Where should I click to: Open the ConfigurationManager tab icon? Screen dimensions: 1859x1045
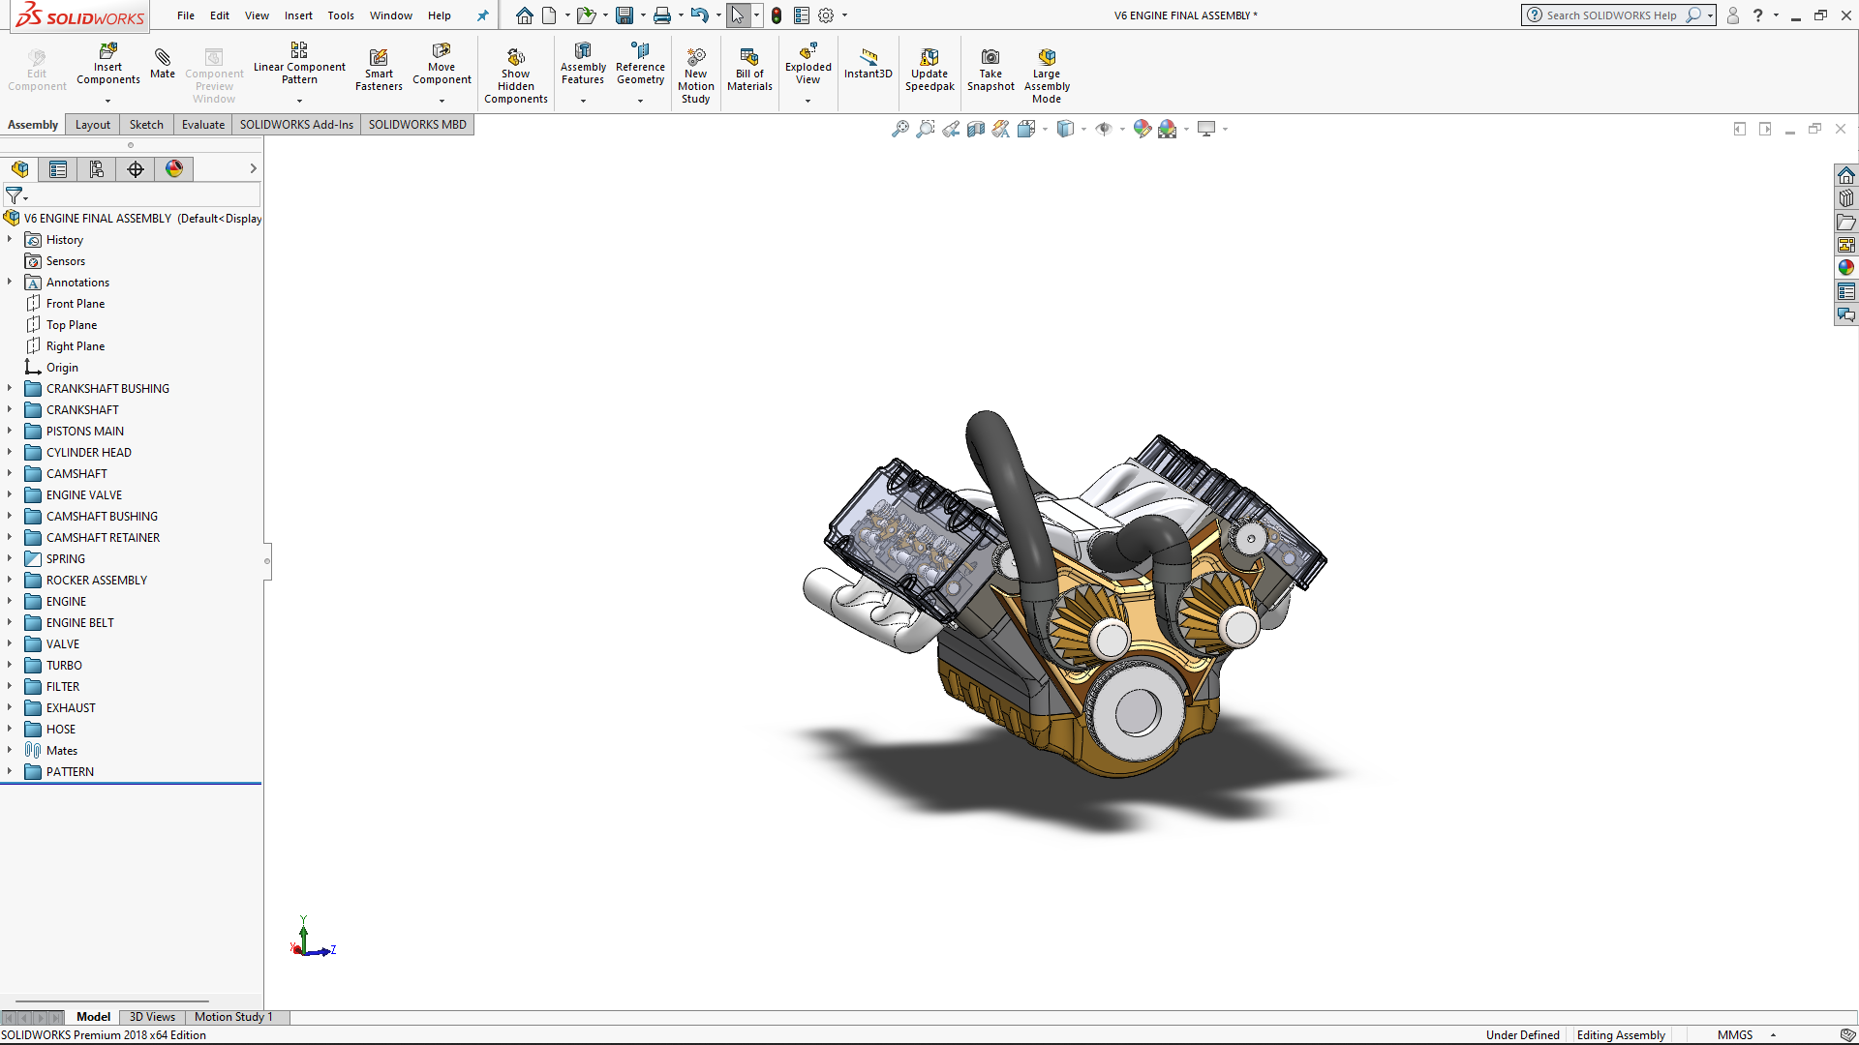click(x=97, y=169)
